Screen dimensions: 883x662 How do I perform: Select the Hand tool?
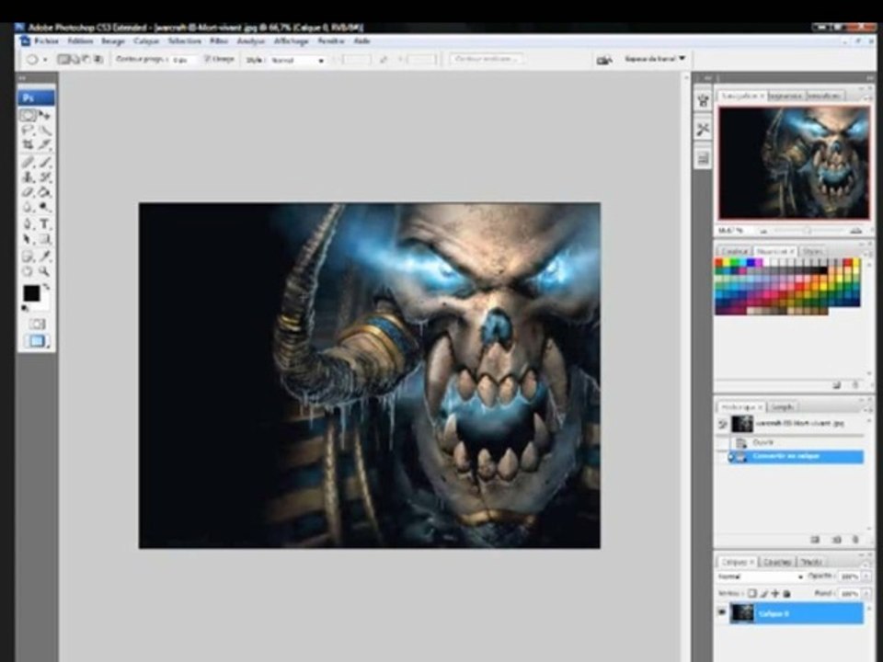point(29,271)
